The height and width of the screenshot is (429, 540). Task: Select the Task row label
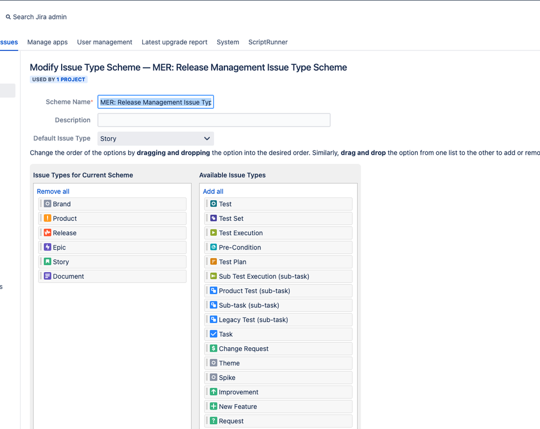click(226, 334)
